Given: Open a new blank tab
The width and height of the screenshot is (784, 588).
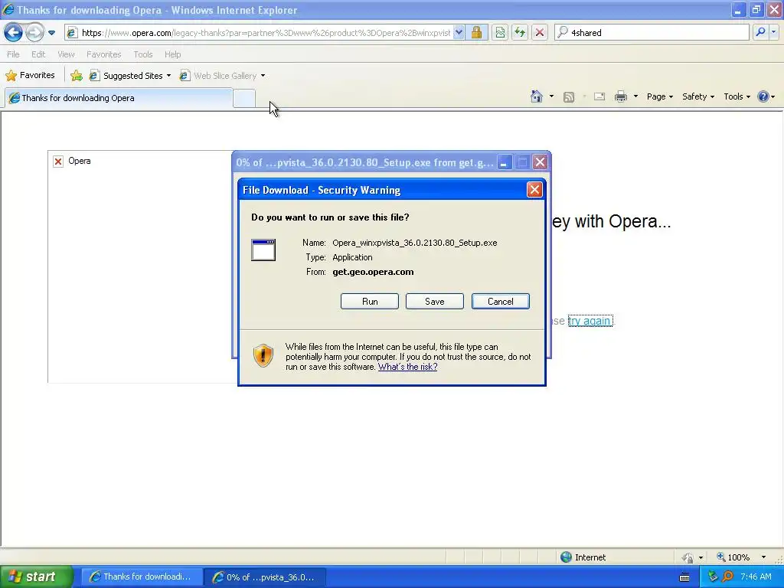Looking at the screenshot, I should pyautogui.click(x=244, y=99).
